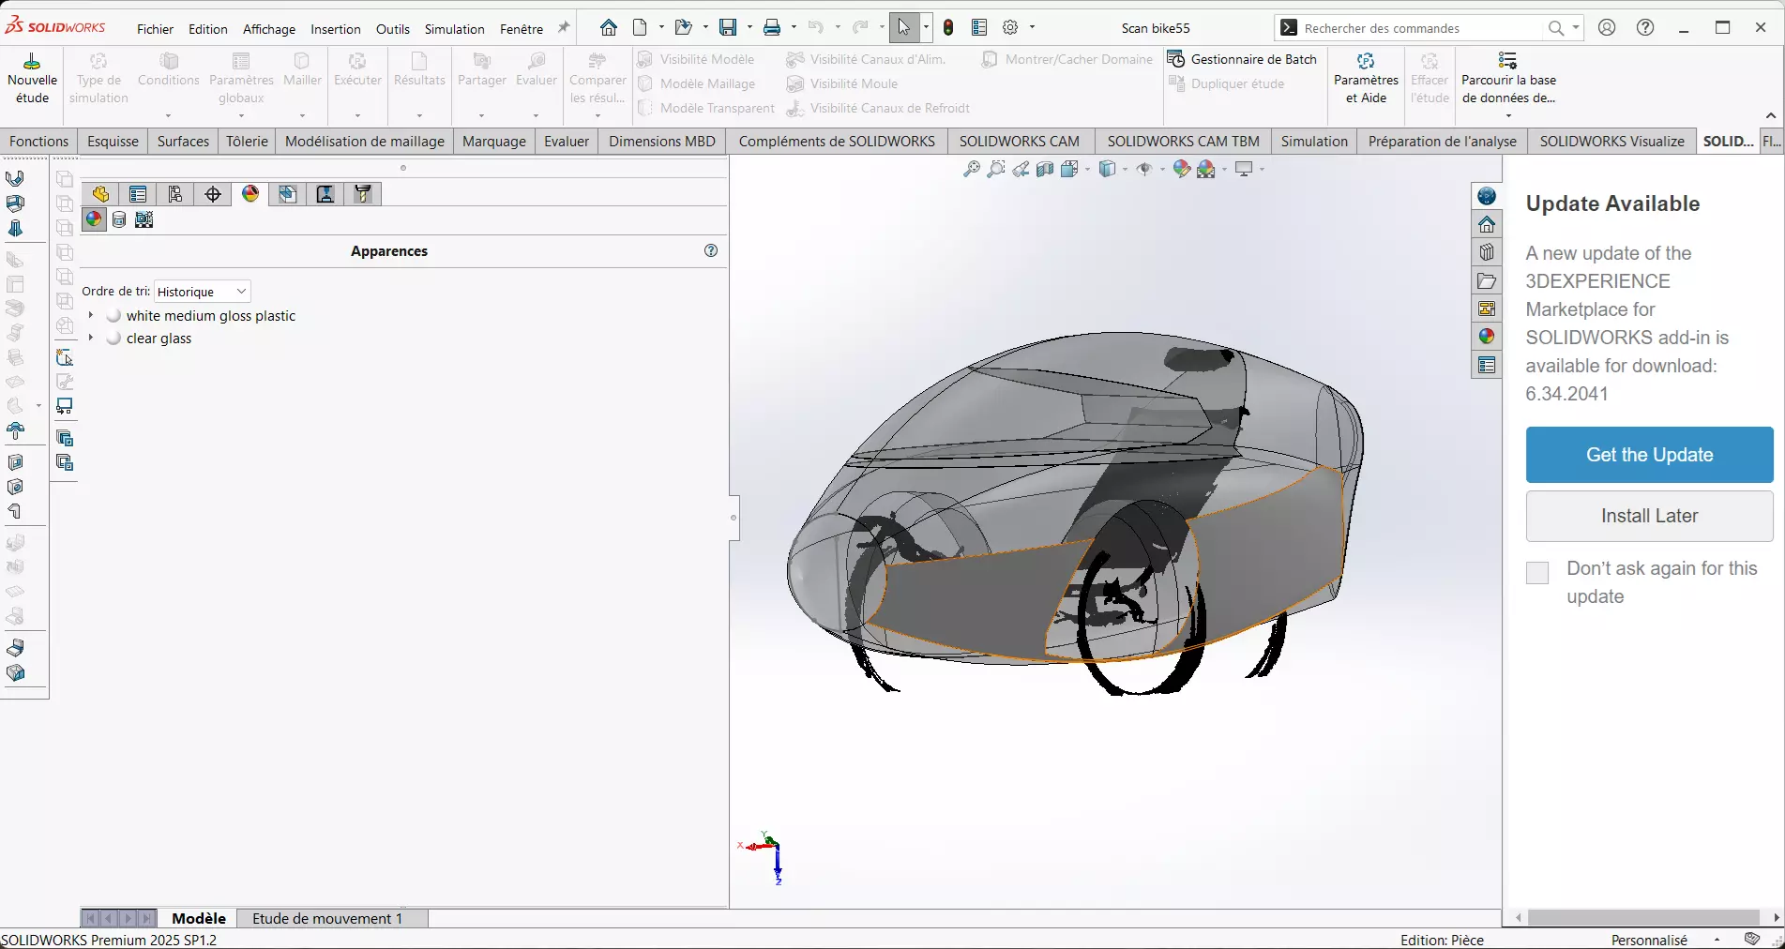
Task: Switch to the Surfaces tab
Action: tap(183, 142)
